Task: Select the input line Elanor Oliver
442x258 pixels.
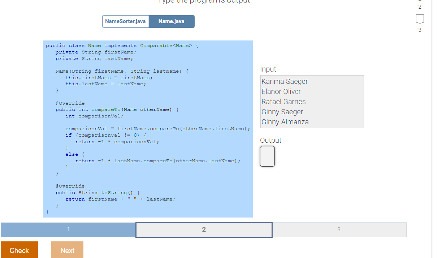Action: tap(281, 91)
